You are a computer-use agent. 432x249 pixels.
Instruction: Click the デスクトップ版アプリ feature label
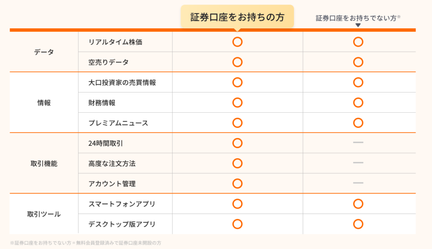click(122, 224)
